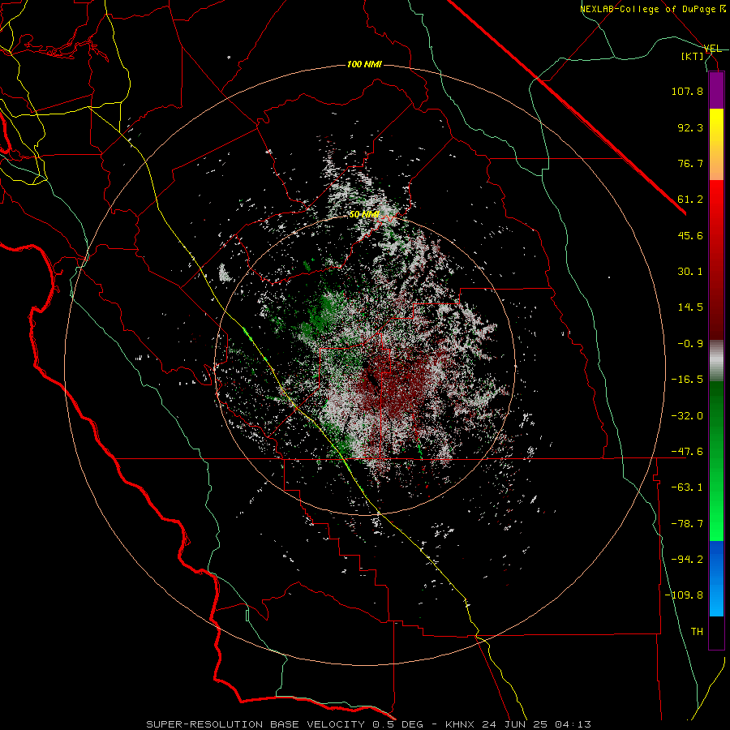Screen dimensions: 730x730
Task: Click the 61.2 velocity scale value
Action: (690, 200)
